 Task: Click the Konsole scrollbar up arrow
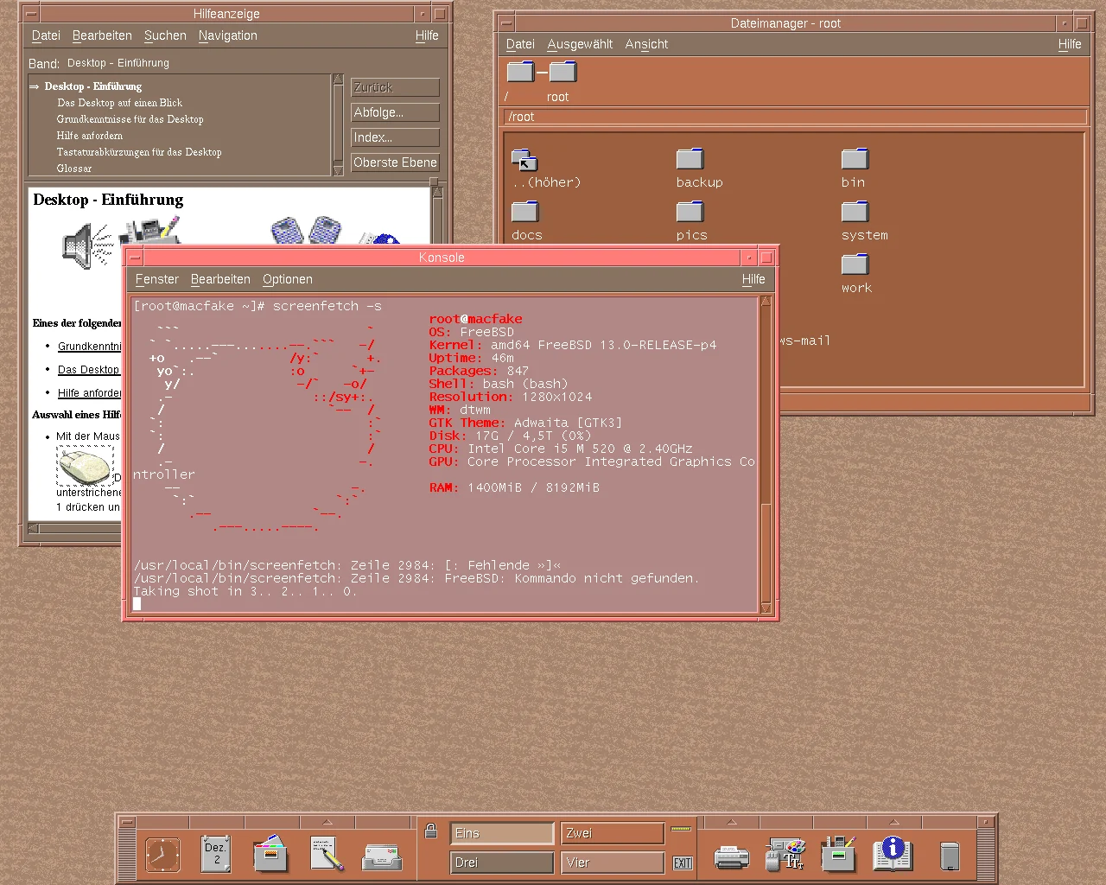coord(766,301)
